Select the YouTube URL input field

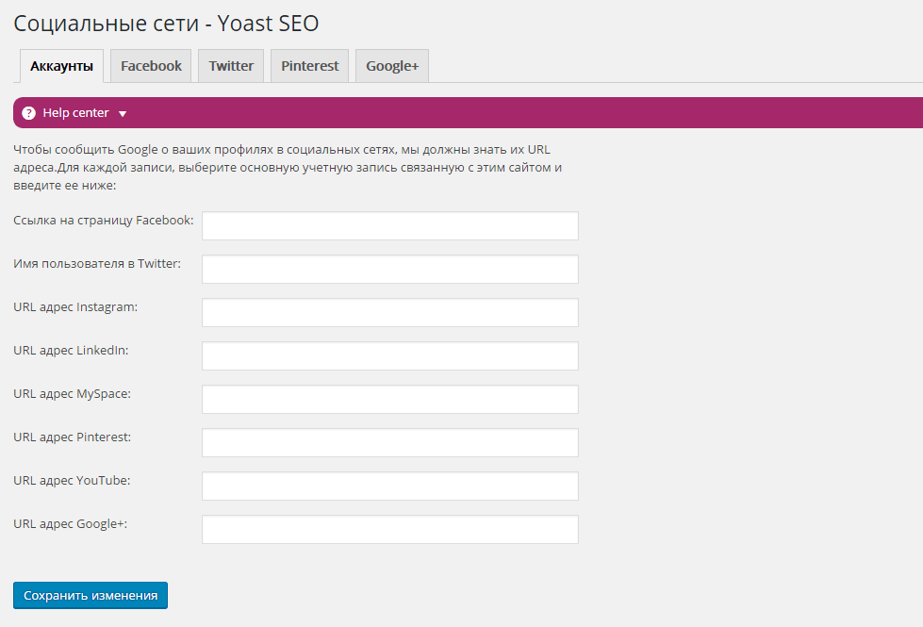(x=390, y=486)
